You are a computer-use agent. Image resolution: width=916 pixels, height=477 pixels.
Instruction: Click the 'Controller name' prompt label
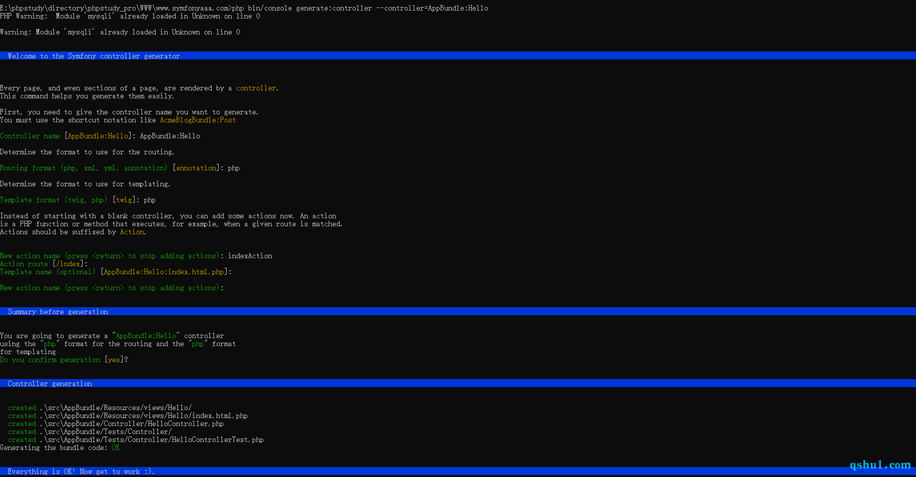click(30, 136)
